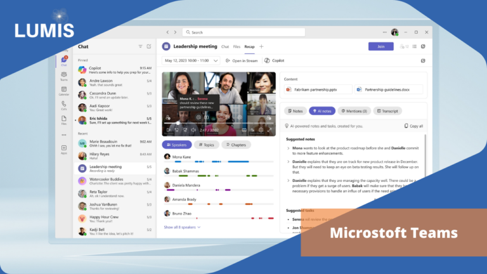Open chat with Eric Ishida
The height and width of the screenshot is (274, 487).
[x=115, y=121]
